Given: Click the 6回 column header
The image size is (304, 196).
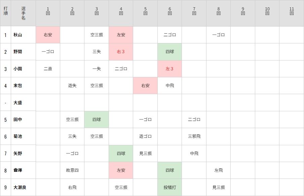Looking at the screenshot, I should (x=169, y=11).
